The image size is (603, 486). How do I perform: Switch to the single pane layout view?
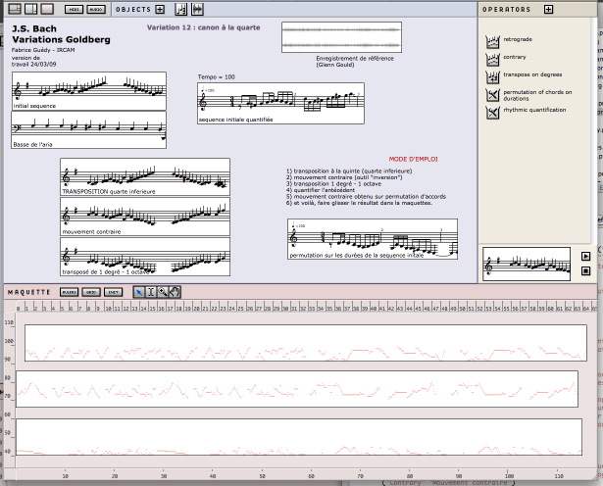[45, 9]
